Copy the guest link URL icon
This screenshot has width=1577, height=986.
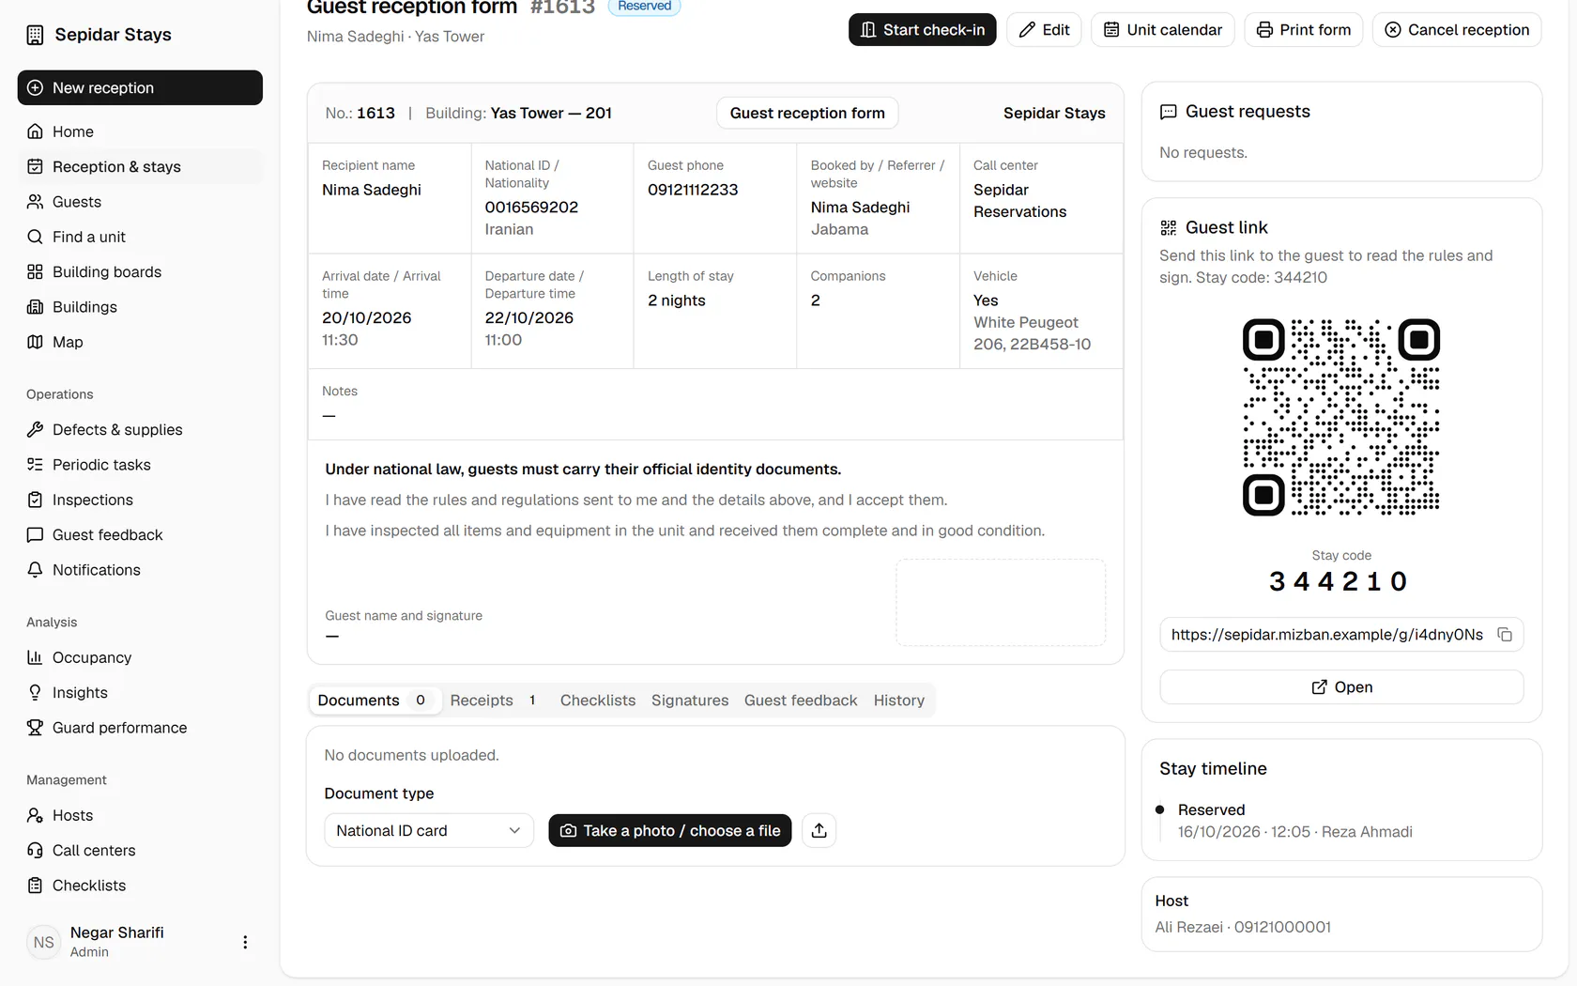[1505, 635]
